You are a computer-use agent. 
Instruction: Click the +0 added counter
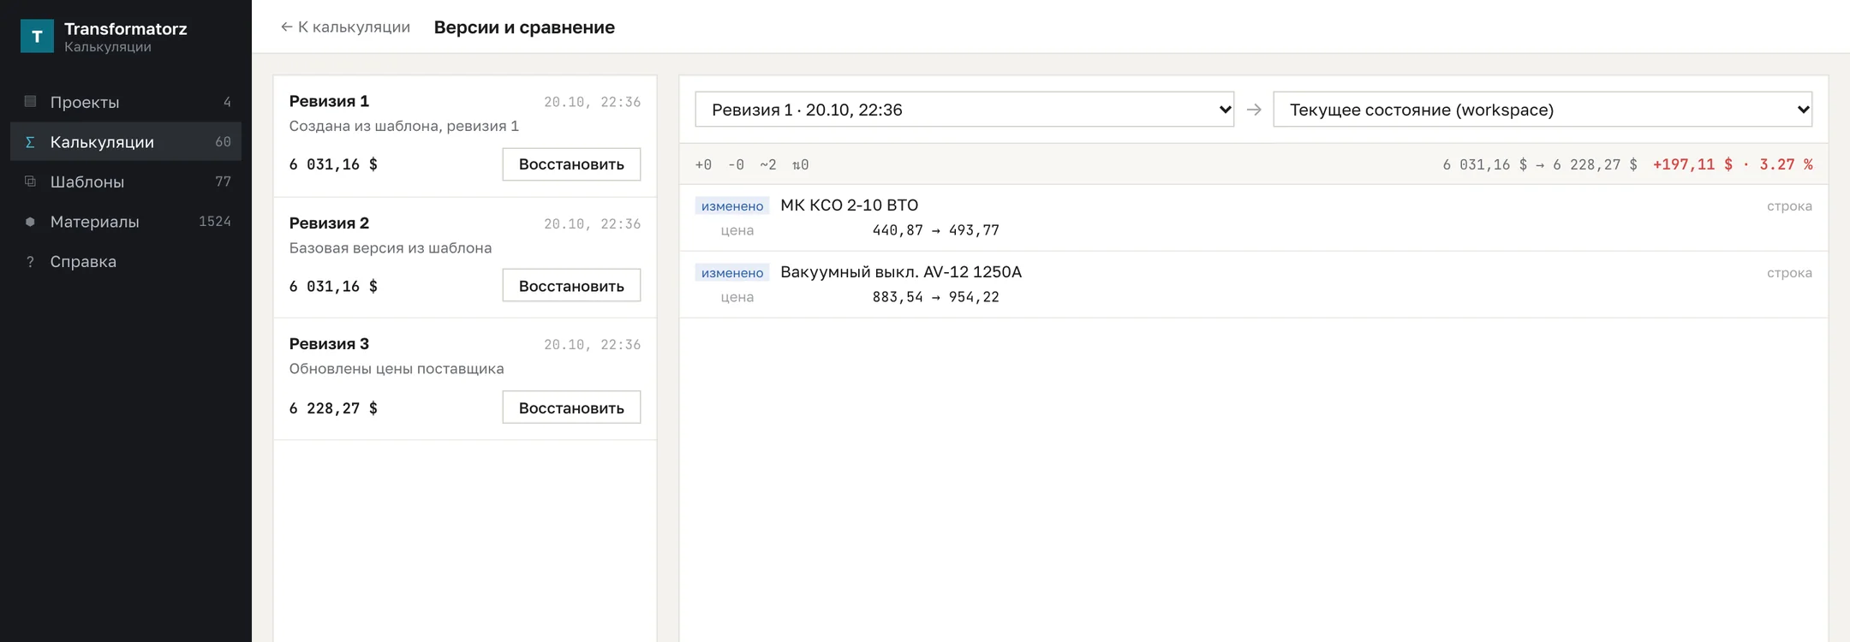(703, 164)
